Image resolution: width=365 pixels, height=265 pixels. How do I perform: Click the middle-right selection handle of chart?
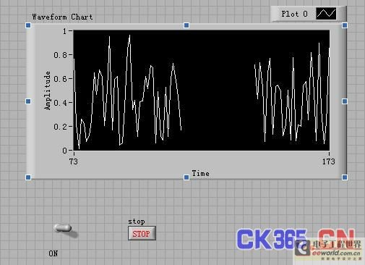(x=345, y=101)
